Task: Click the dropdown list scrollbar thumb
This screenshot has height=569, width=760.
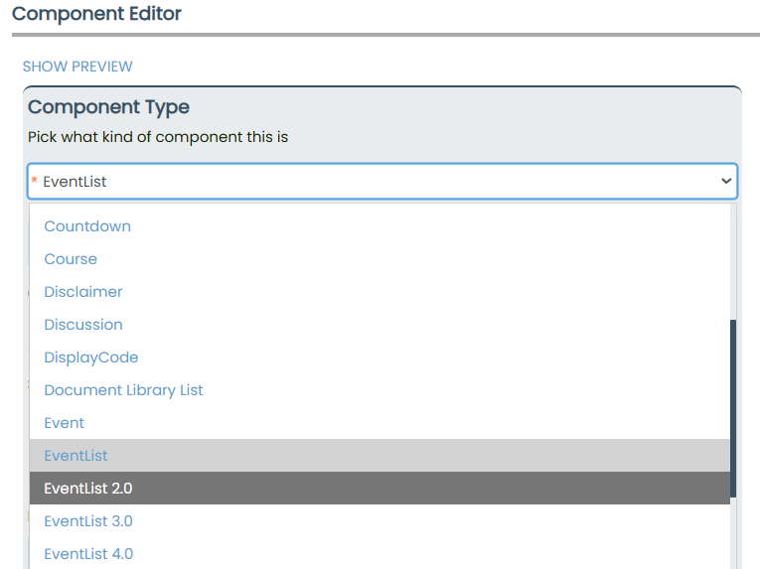Action: coord(734,407)
